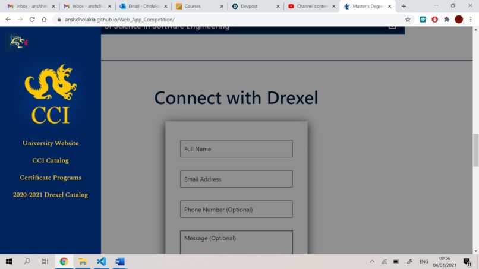Open the Certificate Programs link

point(51,178)
